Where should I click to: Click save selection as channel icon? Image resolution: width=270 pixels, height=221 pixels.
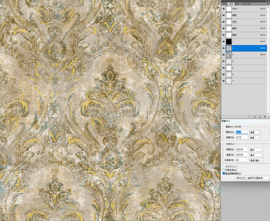click(x=254, y=117)
